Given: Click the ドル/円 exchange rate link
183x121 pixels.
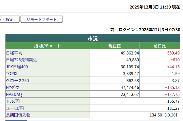Looking at the screenshot, I should point(13,101).
